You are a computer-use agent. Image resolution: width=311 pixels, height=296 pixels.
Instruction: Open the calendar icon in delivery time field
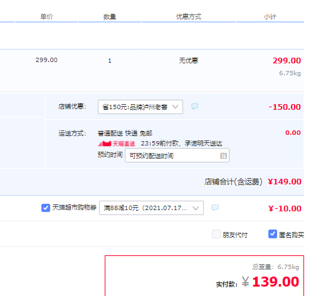[x=223, y=156]
